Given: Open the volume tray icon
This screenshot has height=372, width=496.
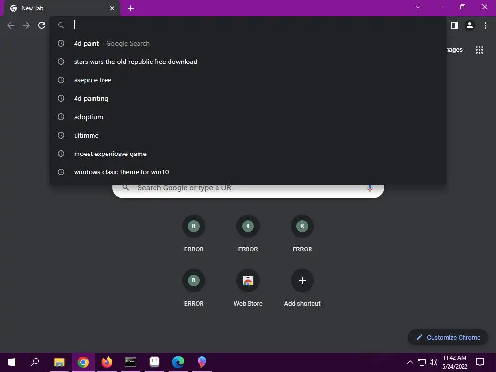Looking at the screenshot, I should coord(434,362).
